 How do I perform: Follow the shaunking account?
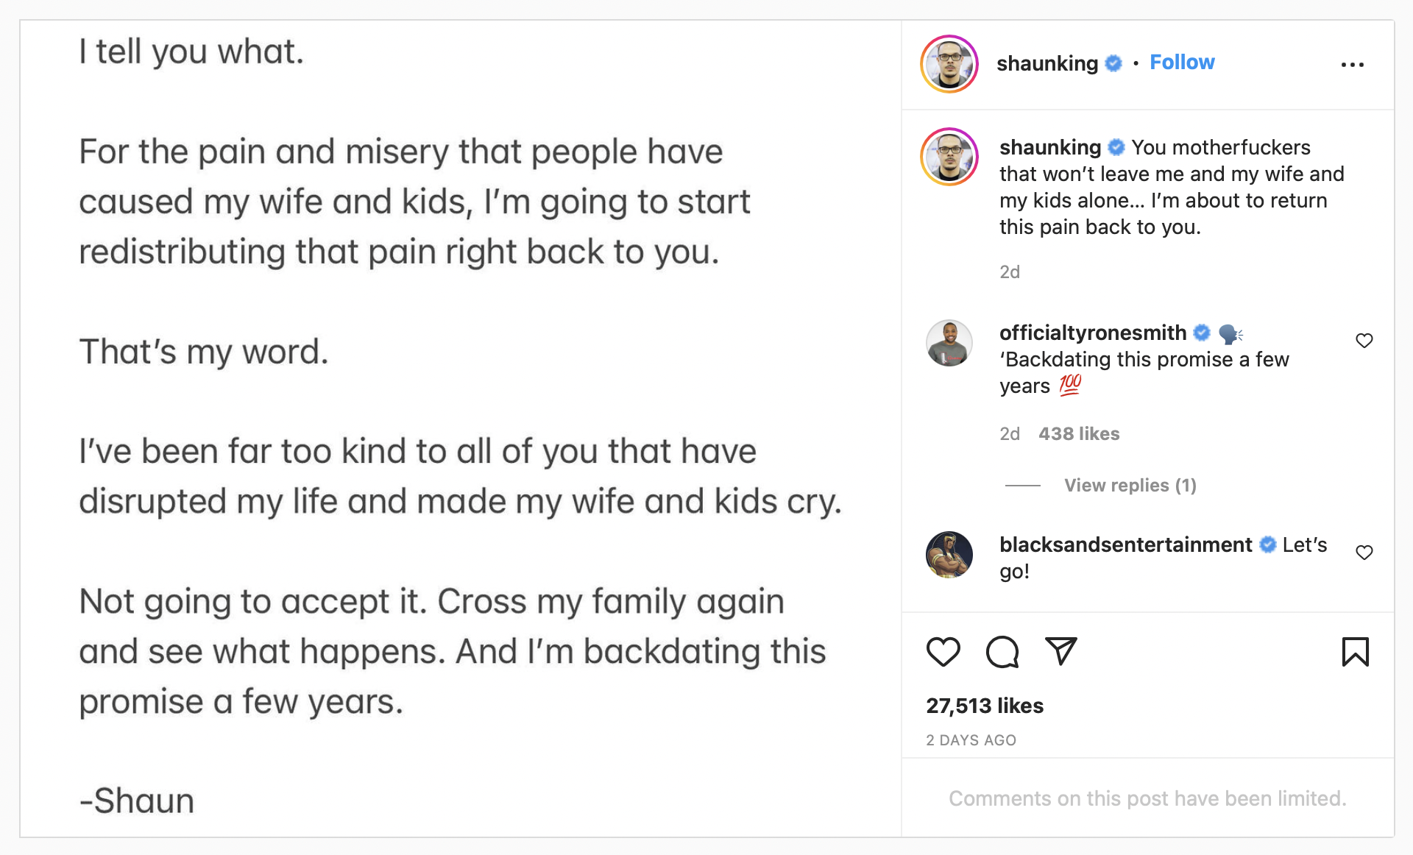(x=1182, y=63)
